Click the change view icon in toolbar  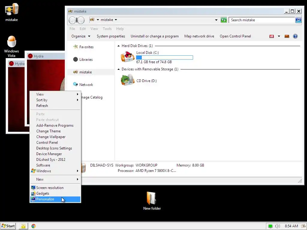point(272,36)
